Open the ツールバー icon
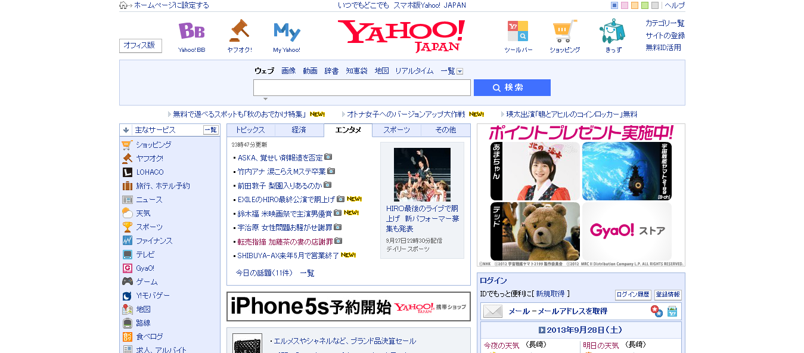Screen dimensions: 804x353 (518, 31)
